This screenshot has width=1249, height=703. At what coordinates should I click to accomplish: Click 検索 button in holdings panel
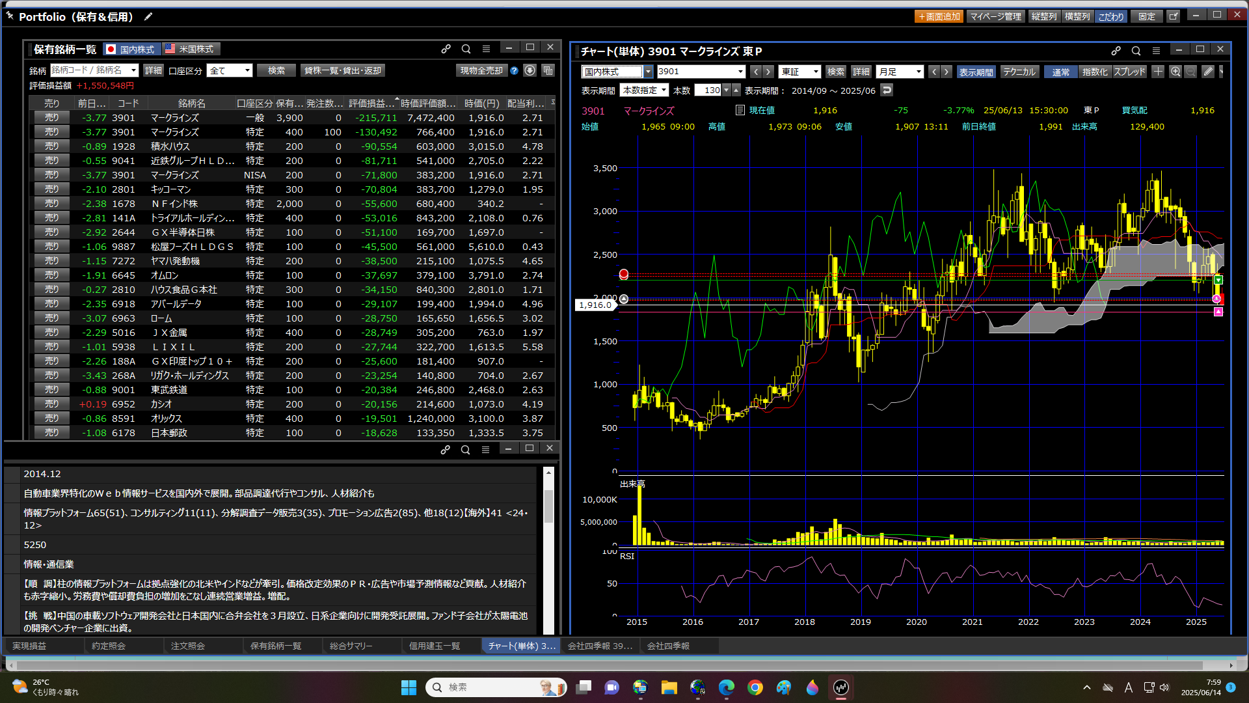coord(276,70)
